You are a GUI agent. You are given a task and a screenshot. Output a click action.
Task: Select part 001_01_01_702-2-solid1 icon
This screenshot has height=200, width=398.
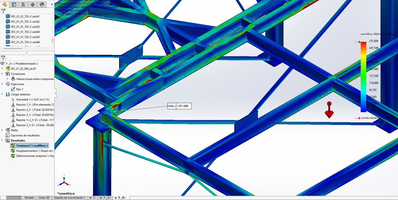click(8, 16)
